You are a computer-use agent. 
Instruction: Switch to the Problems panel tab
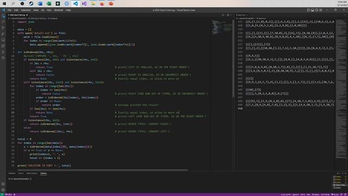pyautogui.click(x=12, y=173)
